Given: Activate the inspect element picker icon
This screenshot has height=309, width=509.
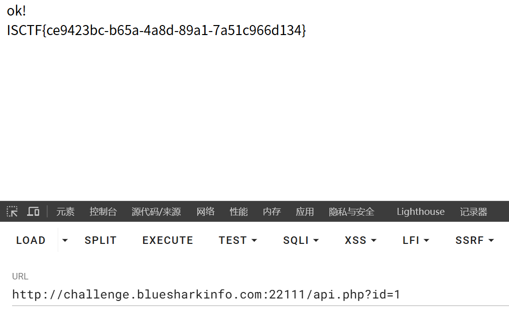Looking at the screenshot, I should point(12,211).
